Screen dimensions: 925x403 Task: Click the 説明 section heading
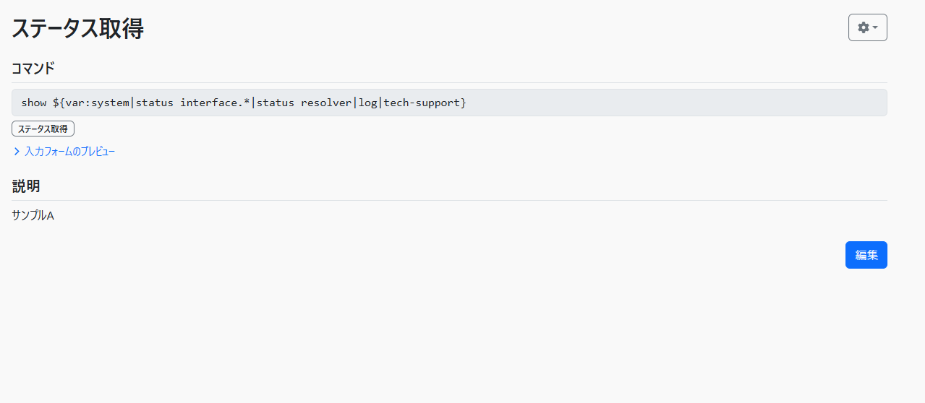click(26, 186)
